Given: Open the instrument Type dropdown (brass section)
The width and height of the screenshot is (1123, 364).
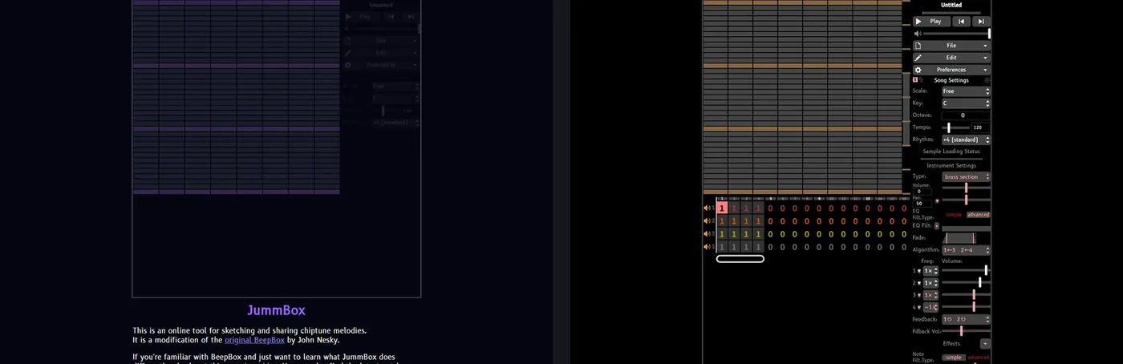Looking at the screenshot, I should point(966,176).
